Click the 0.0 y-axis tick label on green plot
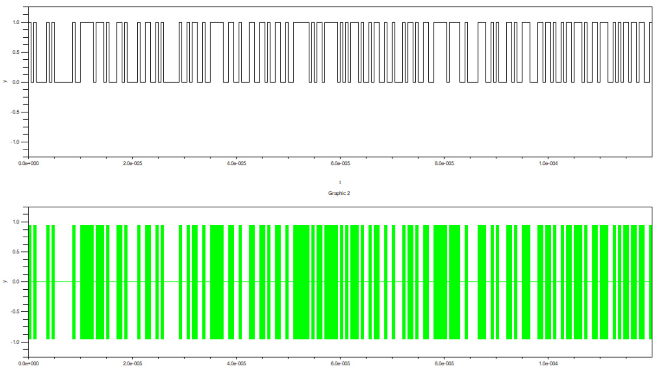This screenshot has width=663, height=372. 16,282
